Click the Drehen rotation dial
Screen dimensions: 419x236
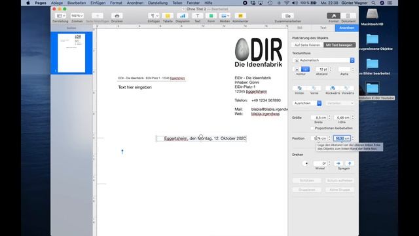tap(306, 163)
